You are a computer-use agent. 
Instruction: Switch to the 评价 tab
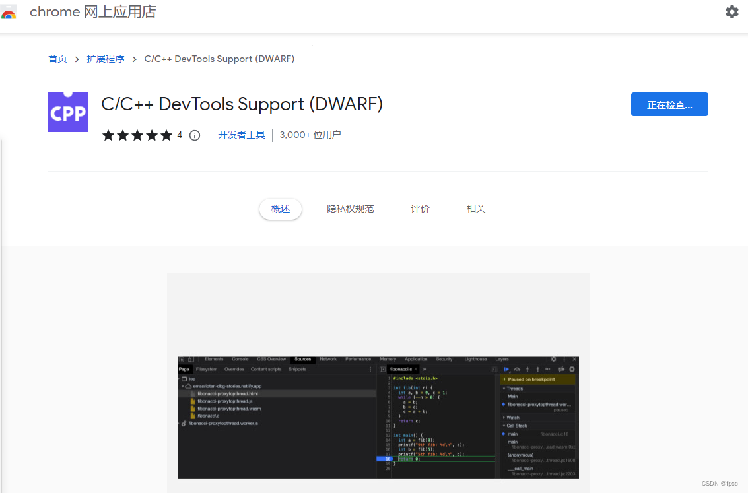click(420, 208)
